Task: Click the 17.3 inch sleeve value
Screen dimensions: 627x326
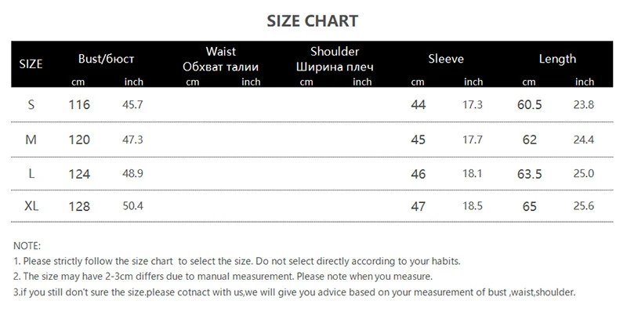Action: click(x=473, y=105)
